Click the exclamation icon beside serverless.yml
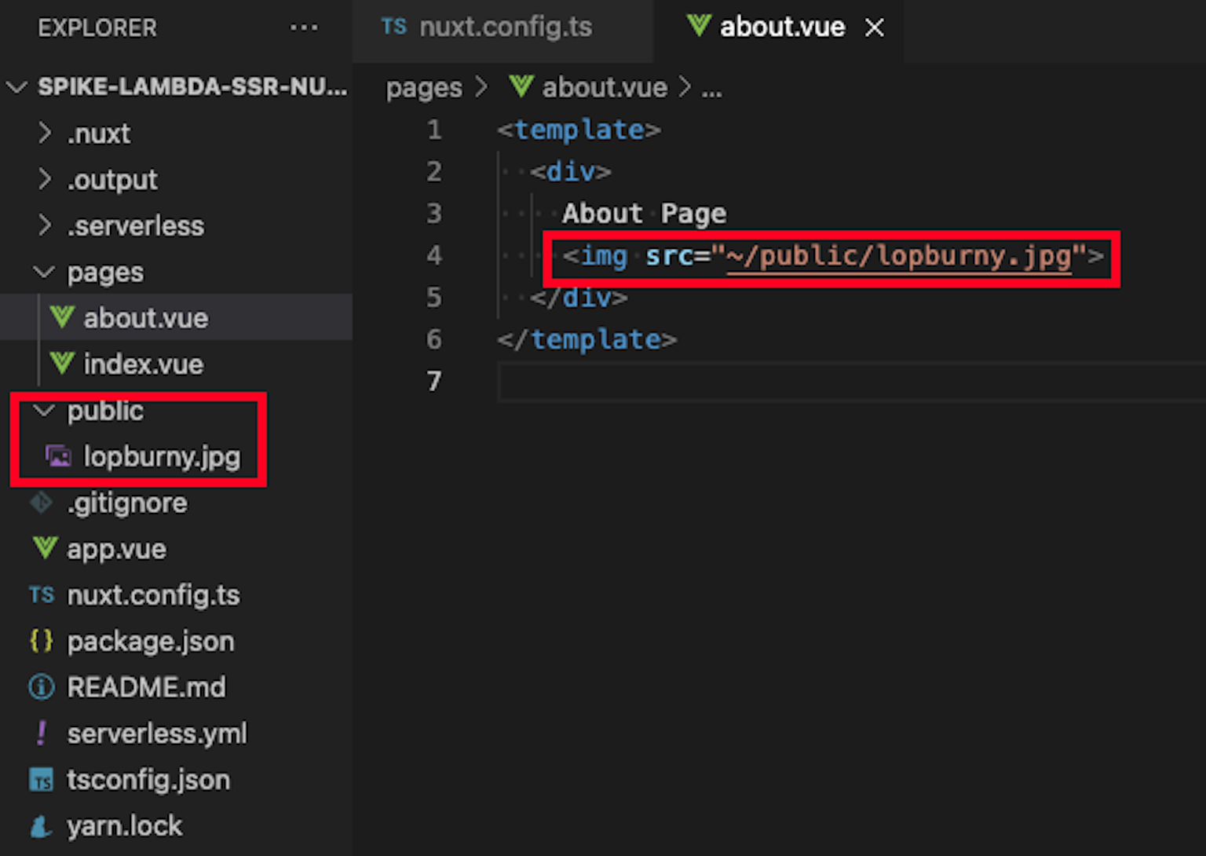Image resolution: width=1206 pixels, height=856 pixels. click(41, 733)
